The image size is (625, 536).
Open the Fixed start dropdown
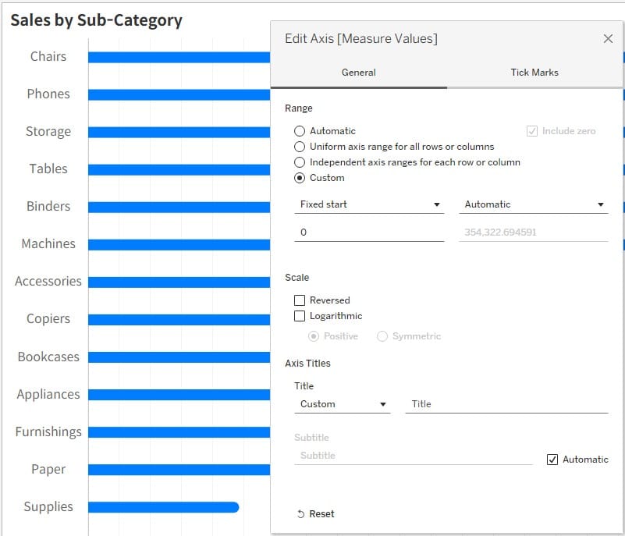click(369, 204)
